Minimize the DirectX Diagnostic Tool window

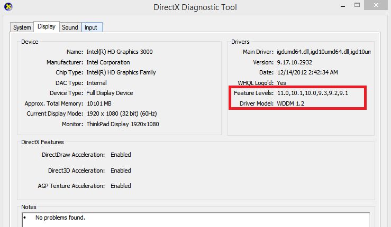coord(343,6)
